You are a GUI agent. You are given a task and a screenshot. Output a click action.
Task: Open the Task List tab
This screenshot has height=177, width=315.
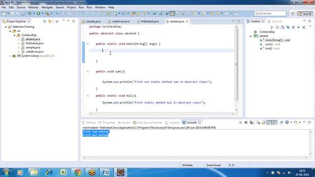pyautogui.click(x=275, y=21)
